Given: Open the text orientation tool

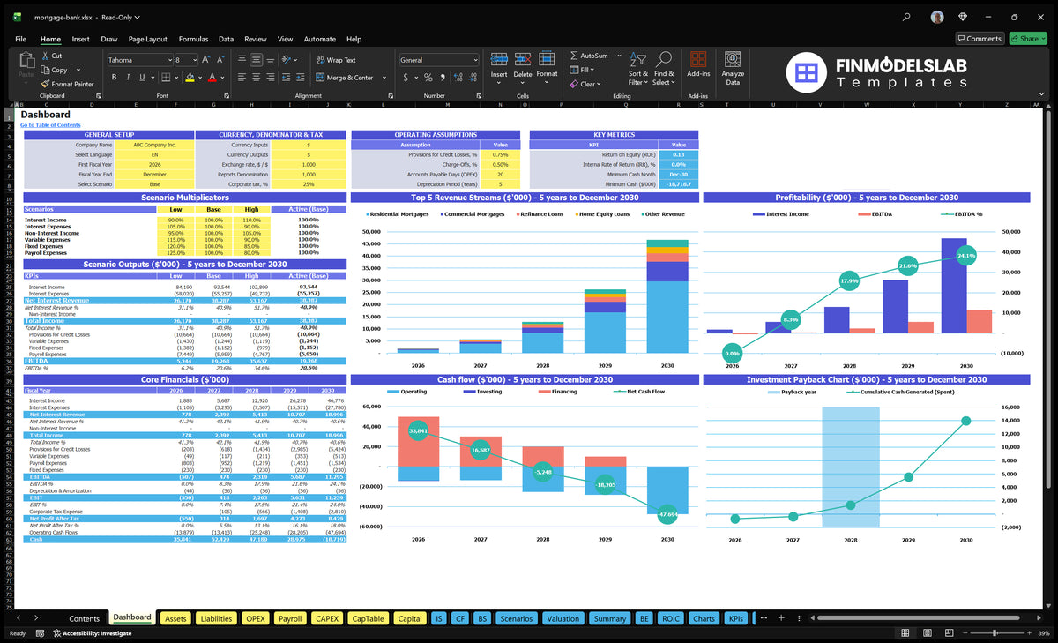Looking at the screenshot, I should [x=287, y=60].
